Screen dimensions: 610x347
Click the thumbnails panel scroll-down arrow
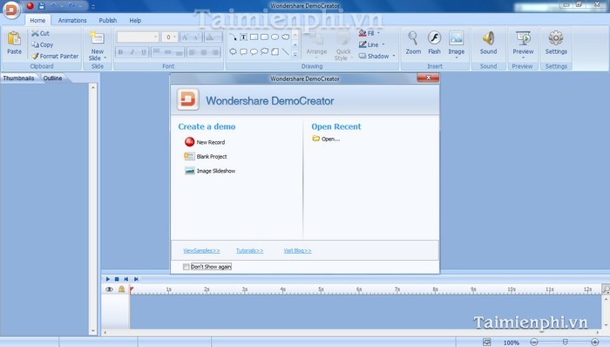pos(92,331)
